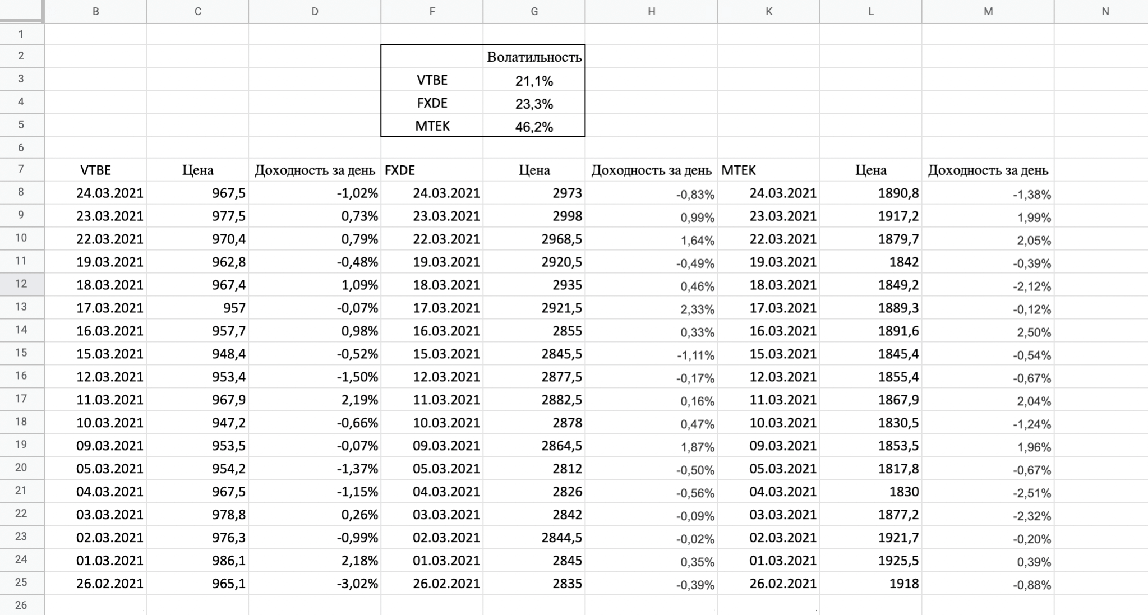Select column M header
The image size is (1148, 615).
pos(988,11)
